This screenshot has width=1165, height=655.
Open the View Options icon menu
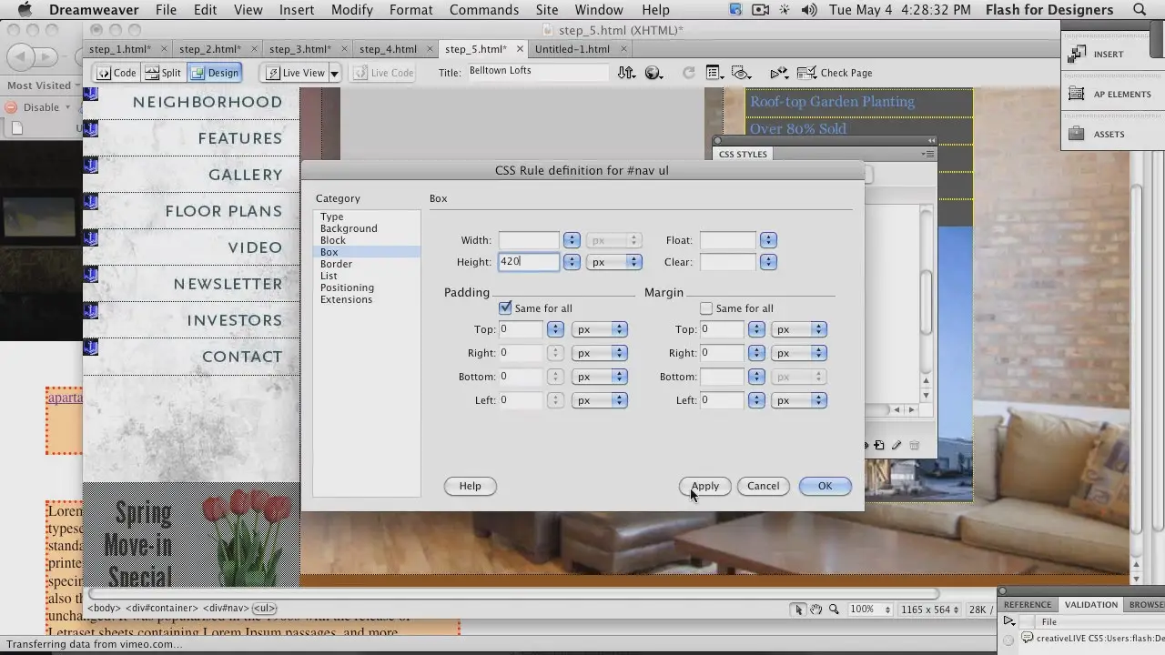[x=714, y=73]
